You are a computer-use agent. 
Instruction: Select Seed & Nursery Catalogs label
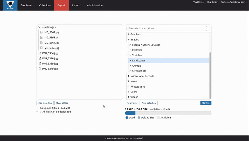click(146, 45)
